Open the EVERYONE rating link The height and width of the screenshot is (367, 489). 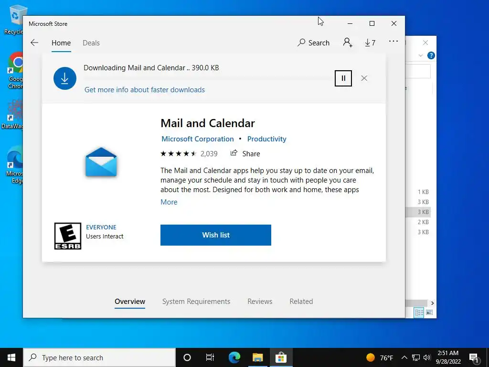click(x=101, y=227)
